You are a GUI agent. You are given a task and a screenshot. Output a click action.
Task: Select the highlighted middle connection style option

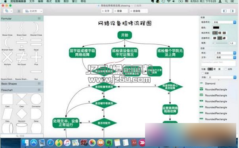220,38
